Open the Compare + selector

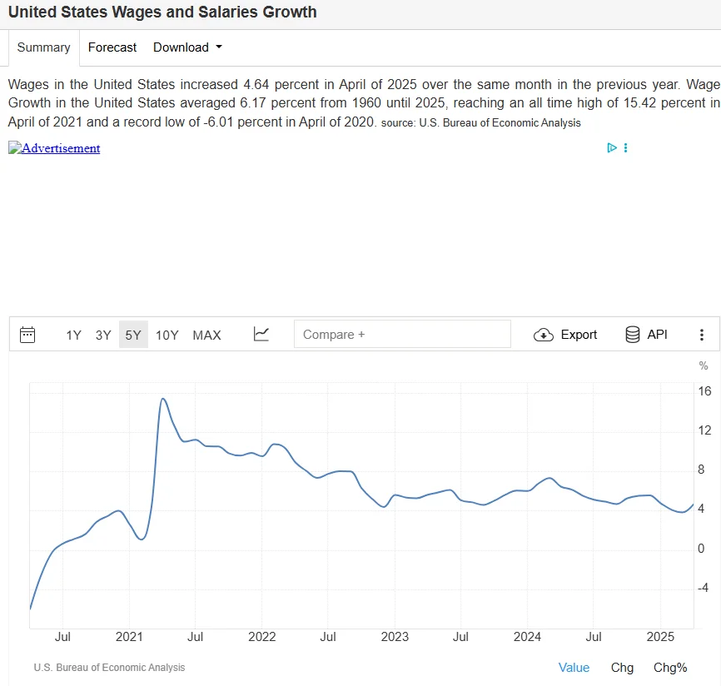coord(402,334)
